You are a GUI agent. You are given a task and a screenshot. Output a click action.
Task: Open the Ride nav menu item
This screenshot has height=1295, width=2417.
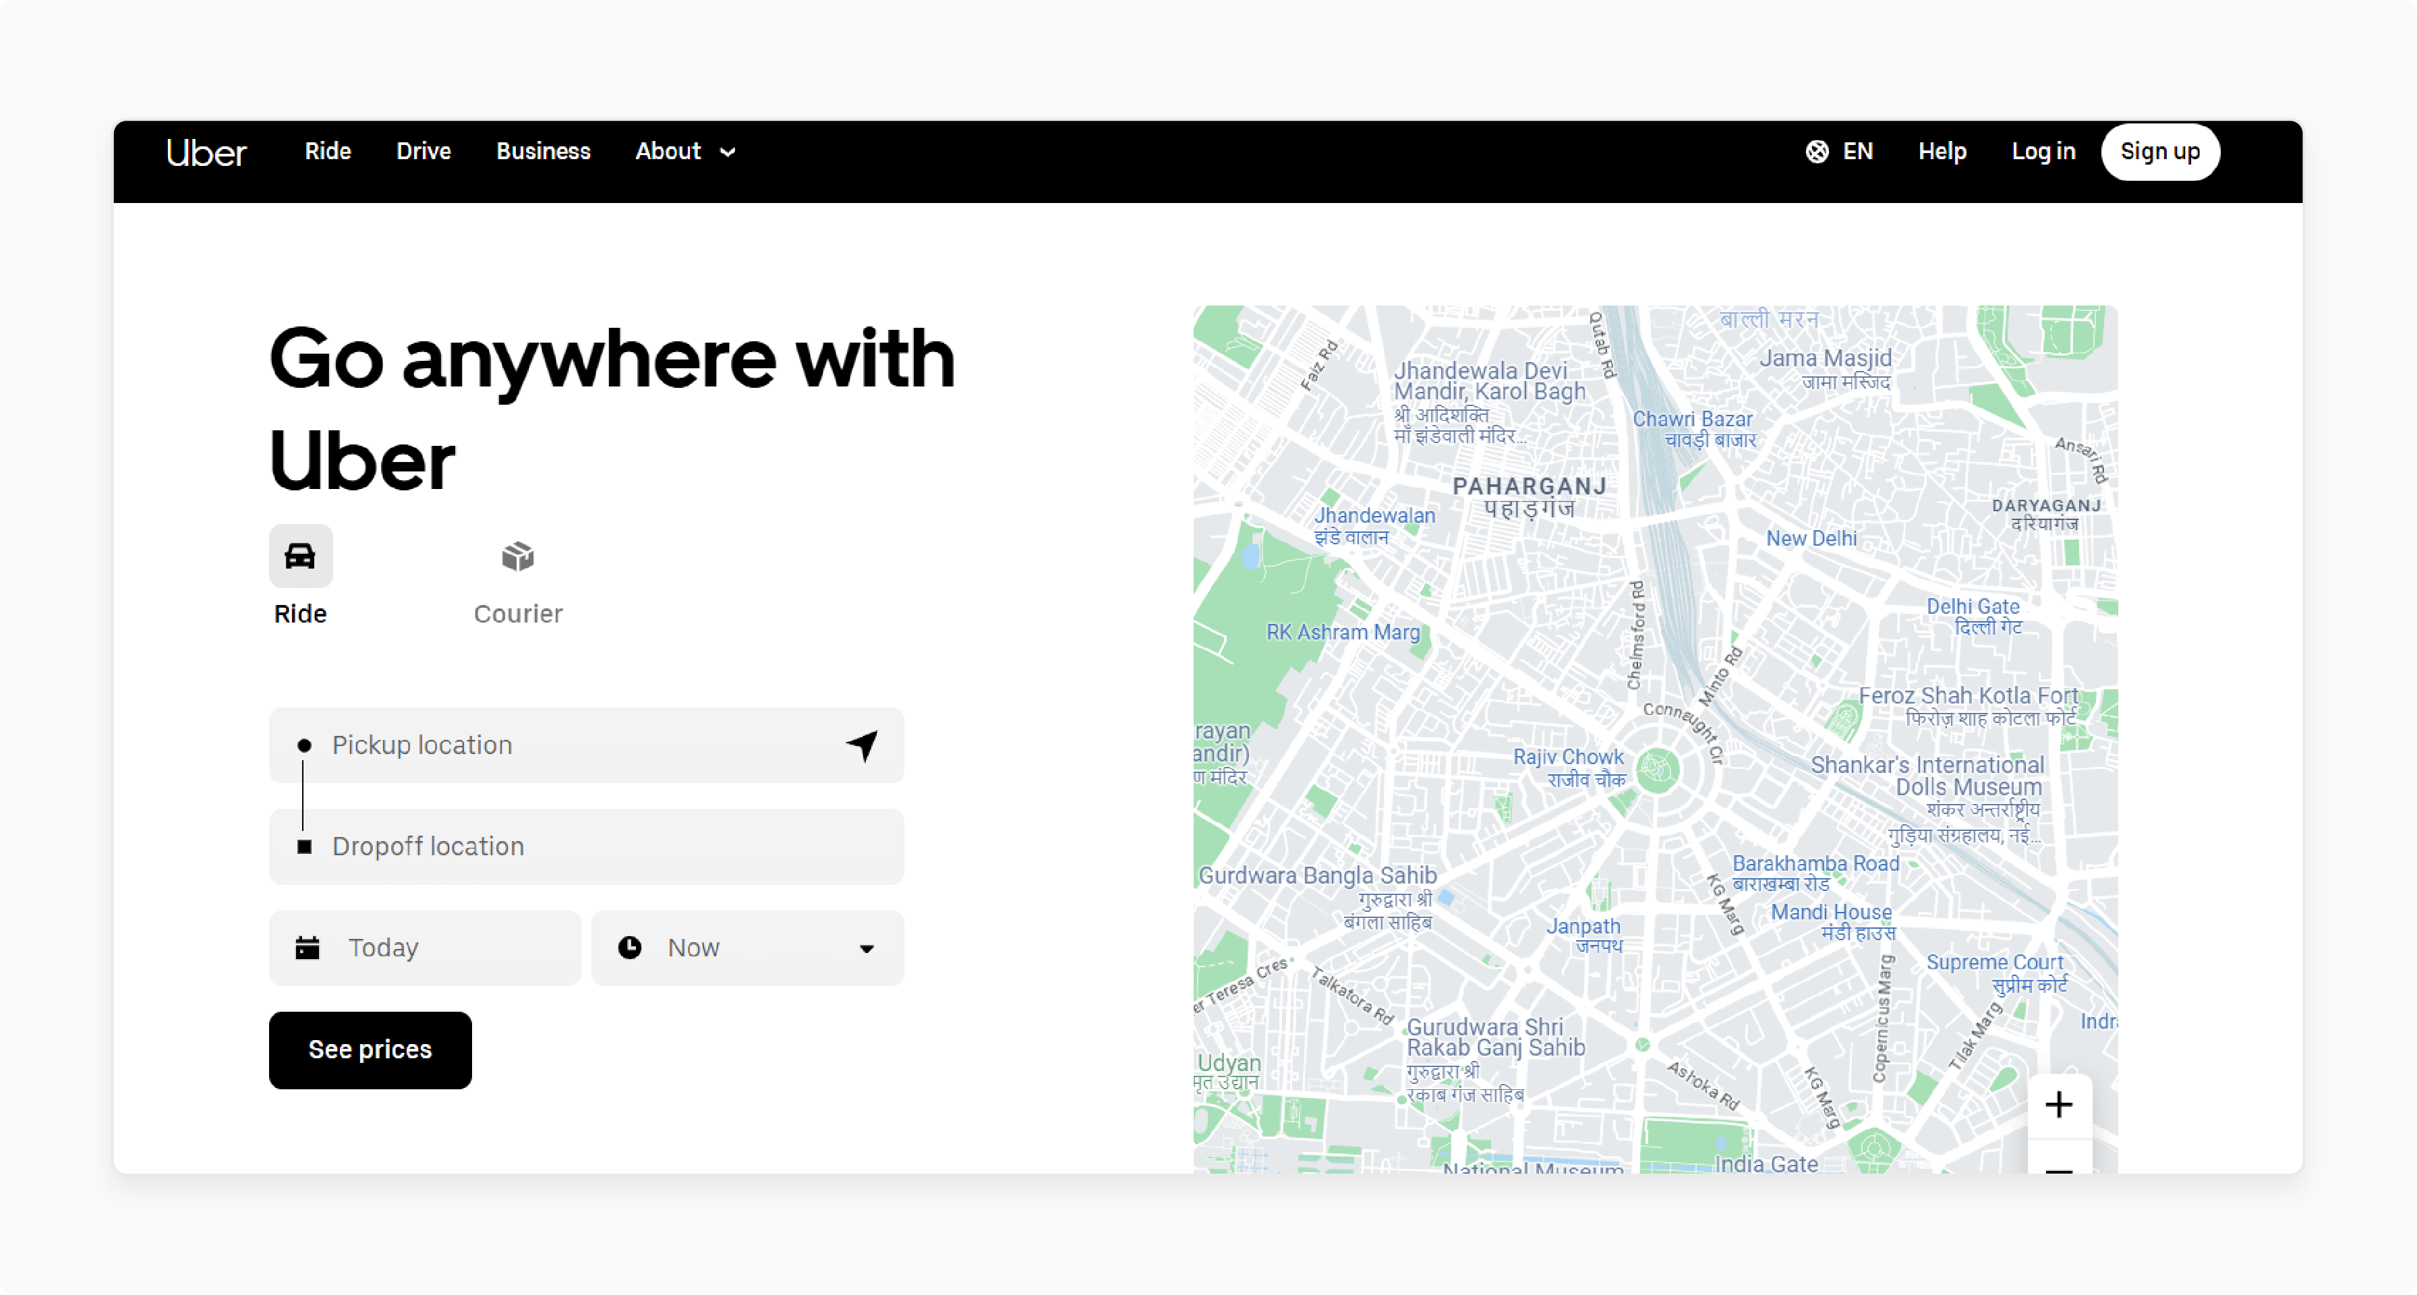(328, 151)
